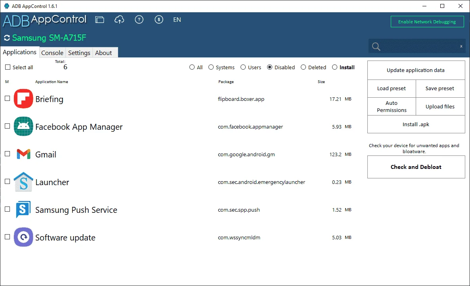The image size is (470, 286).
Task: Select the Disabled filter radio button
Action: coord(270,67)
